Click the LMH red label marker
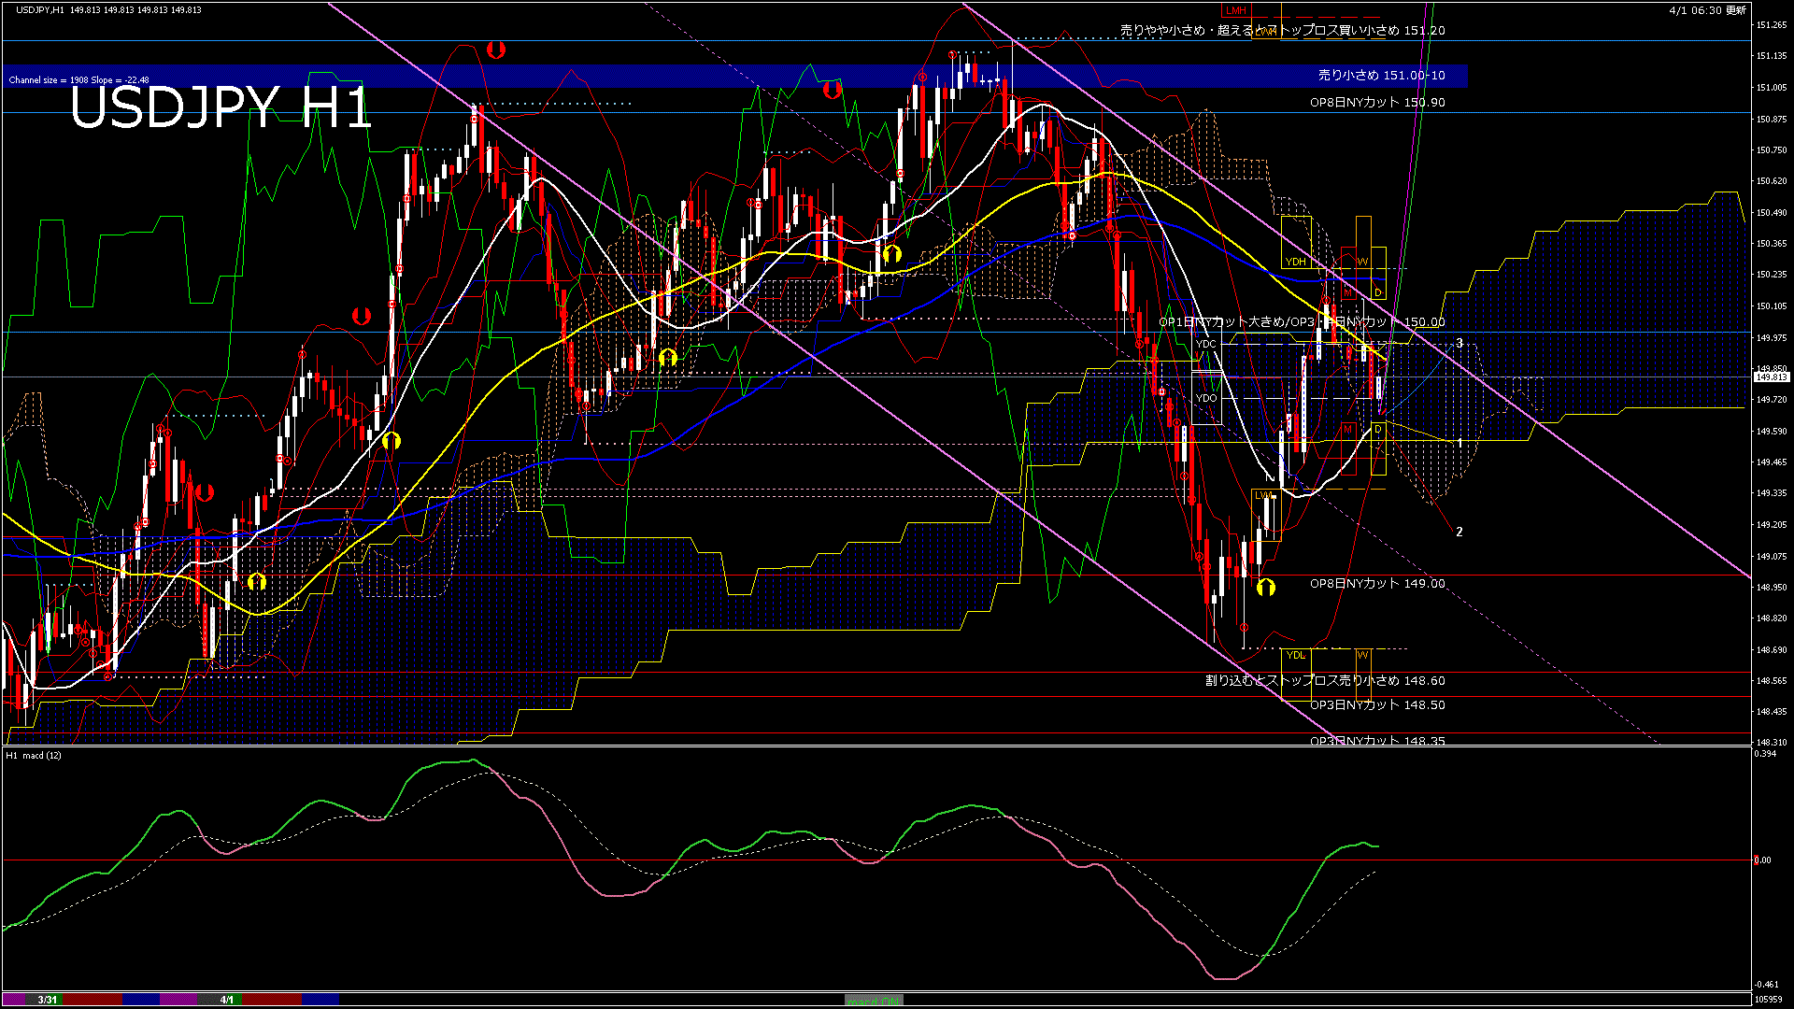The height and width of the screenshot is (1009, 1794). pyautogui.click(x=1235, y=10)
